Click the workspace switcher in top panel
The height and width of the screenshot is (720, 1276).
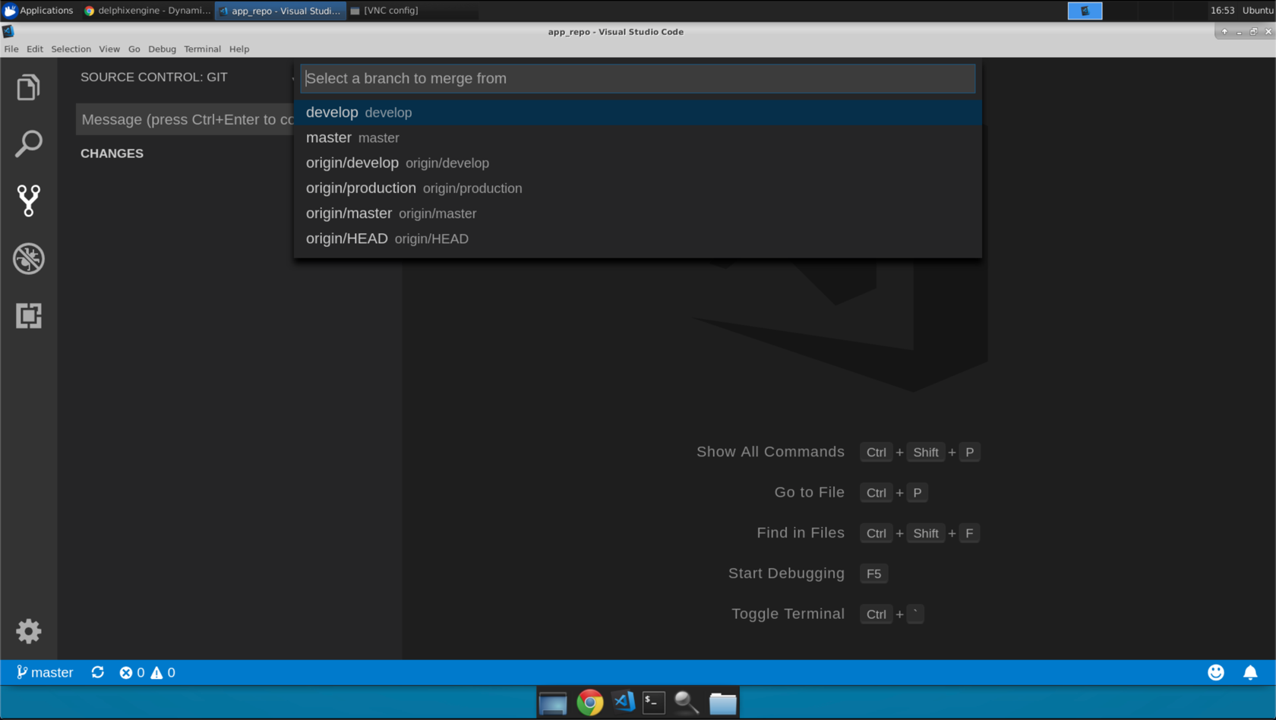pyautogui.click(x=1085, y=11)
